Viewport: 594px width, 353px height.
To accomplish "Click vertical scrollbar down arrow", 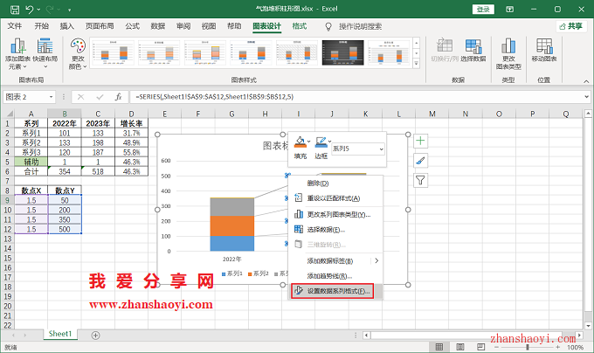I will tap(588, 325).
